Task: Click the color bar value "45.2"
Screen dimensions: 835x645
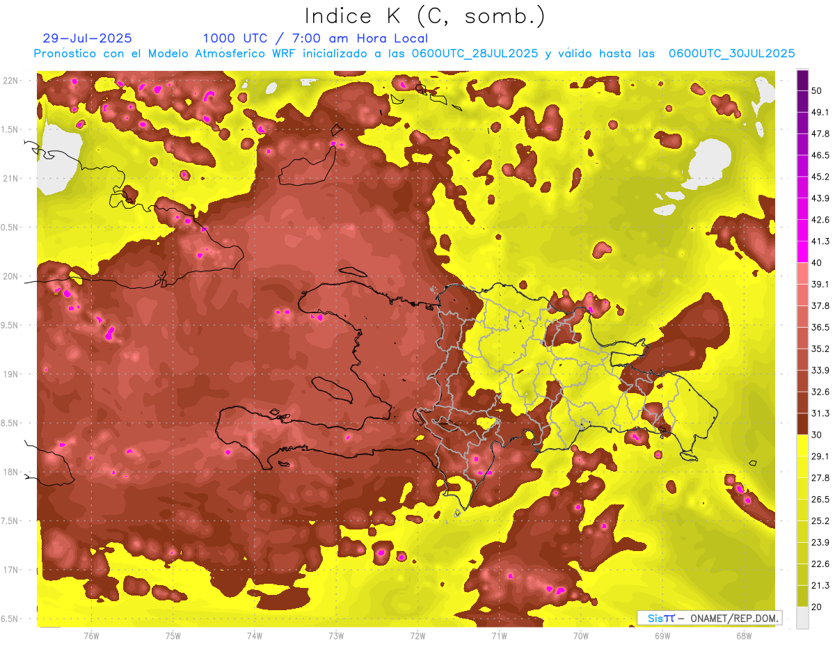Action: (x=820, y=177)
